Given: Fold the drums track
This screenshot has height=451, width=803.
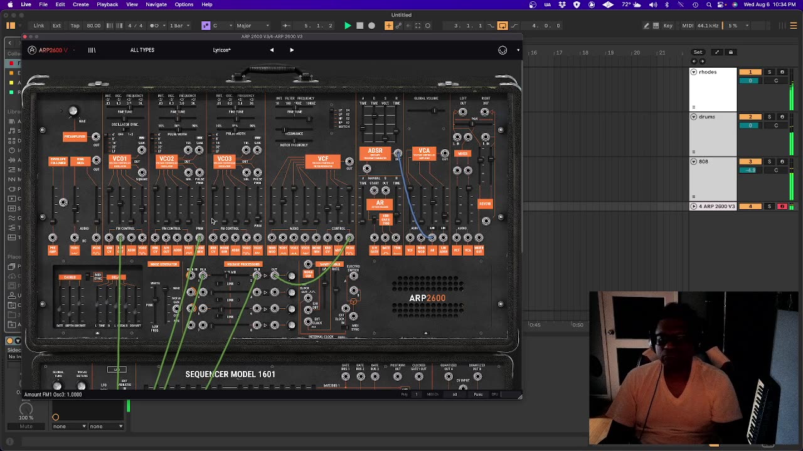Looking at the screenshot, I should tap(694, 117).
